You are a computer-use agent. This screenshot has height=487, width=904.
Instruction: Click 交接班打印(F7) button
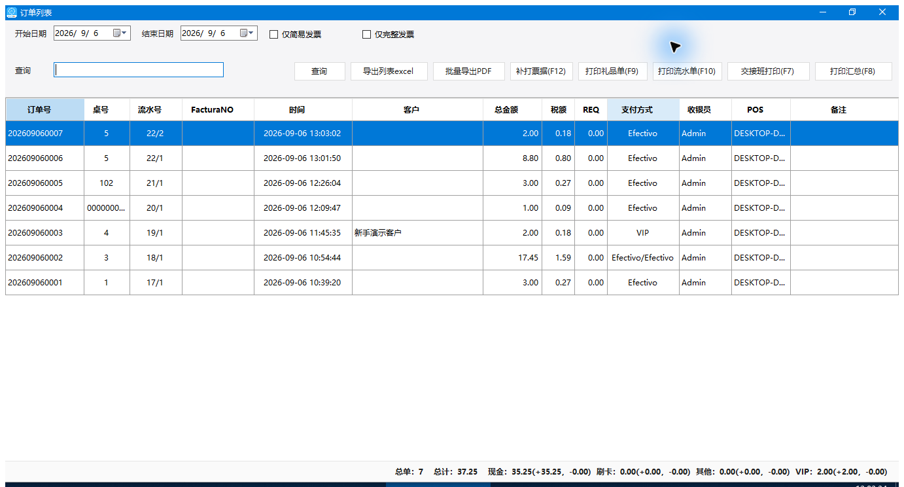(768, 71)
